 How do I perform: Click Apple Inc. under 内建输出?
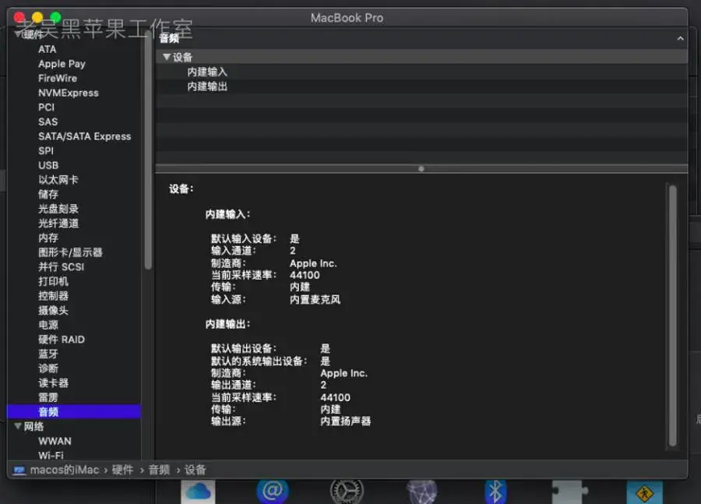tap(343, 373)
